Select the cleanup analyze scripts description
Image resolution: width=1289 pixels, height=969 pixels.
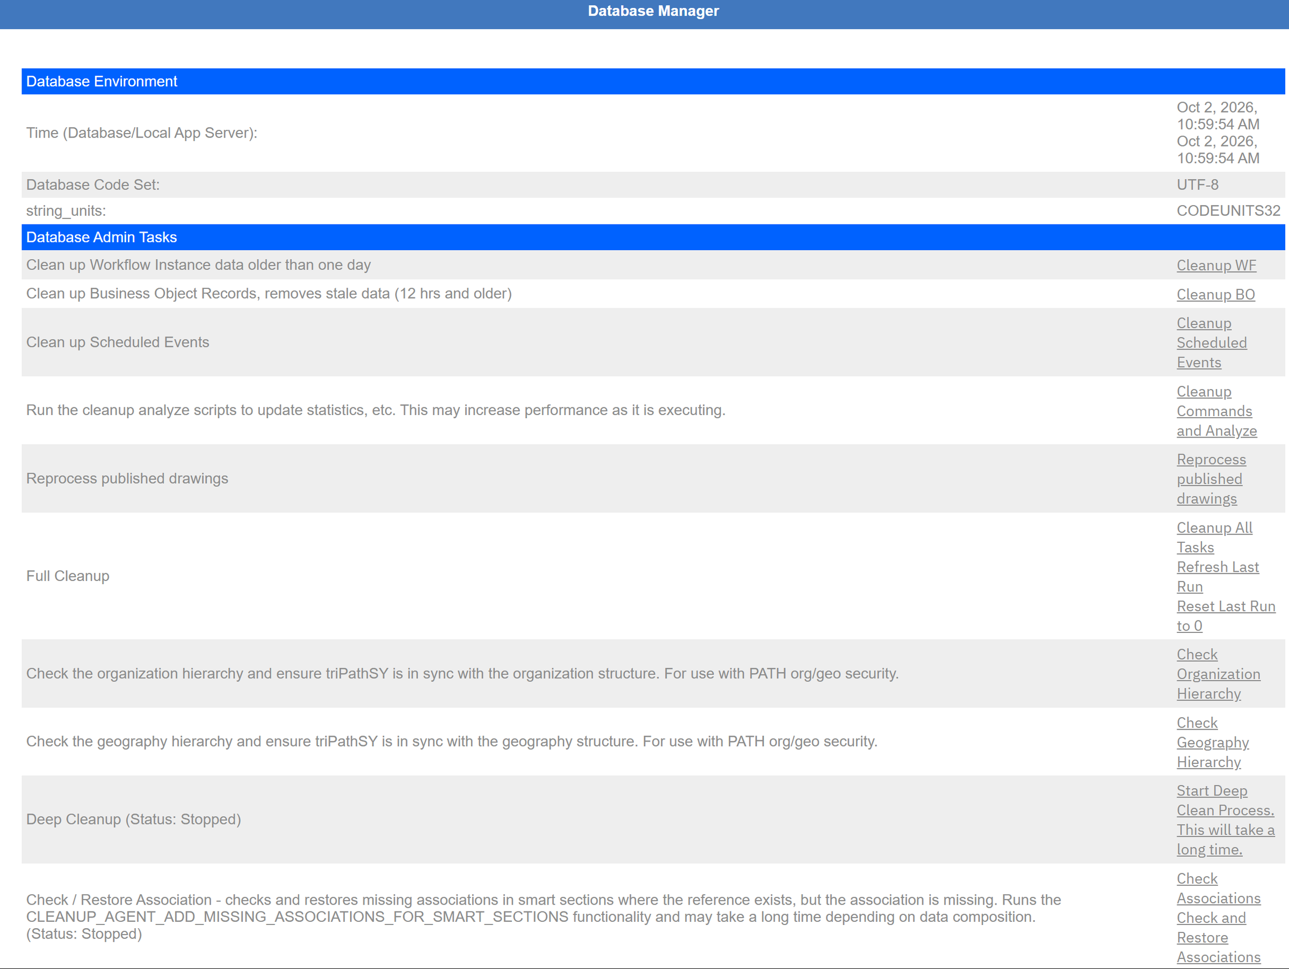point(376,410)
